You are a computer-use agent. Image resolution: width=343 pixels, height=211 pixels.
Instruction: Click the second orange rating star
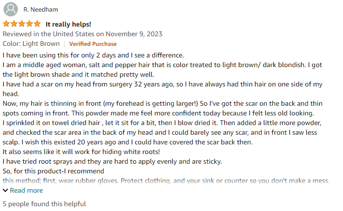[x=14, y=24]
